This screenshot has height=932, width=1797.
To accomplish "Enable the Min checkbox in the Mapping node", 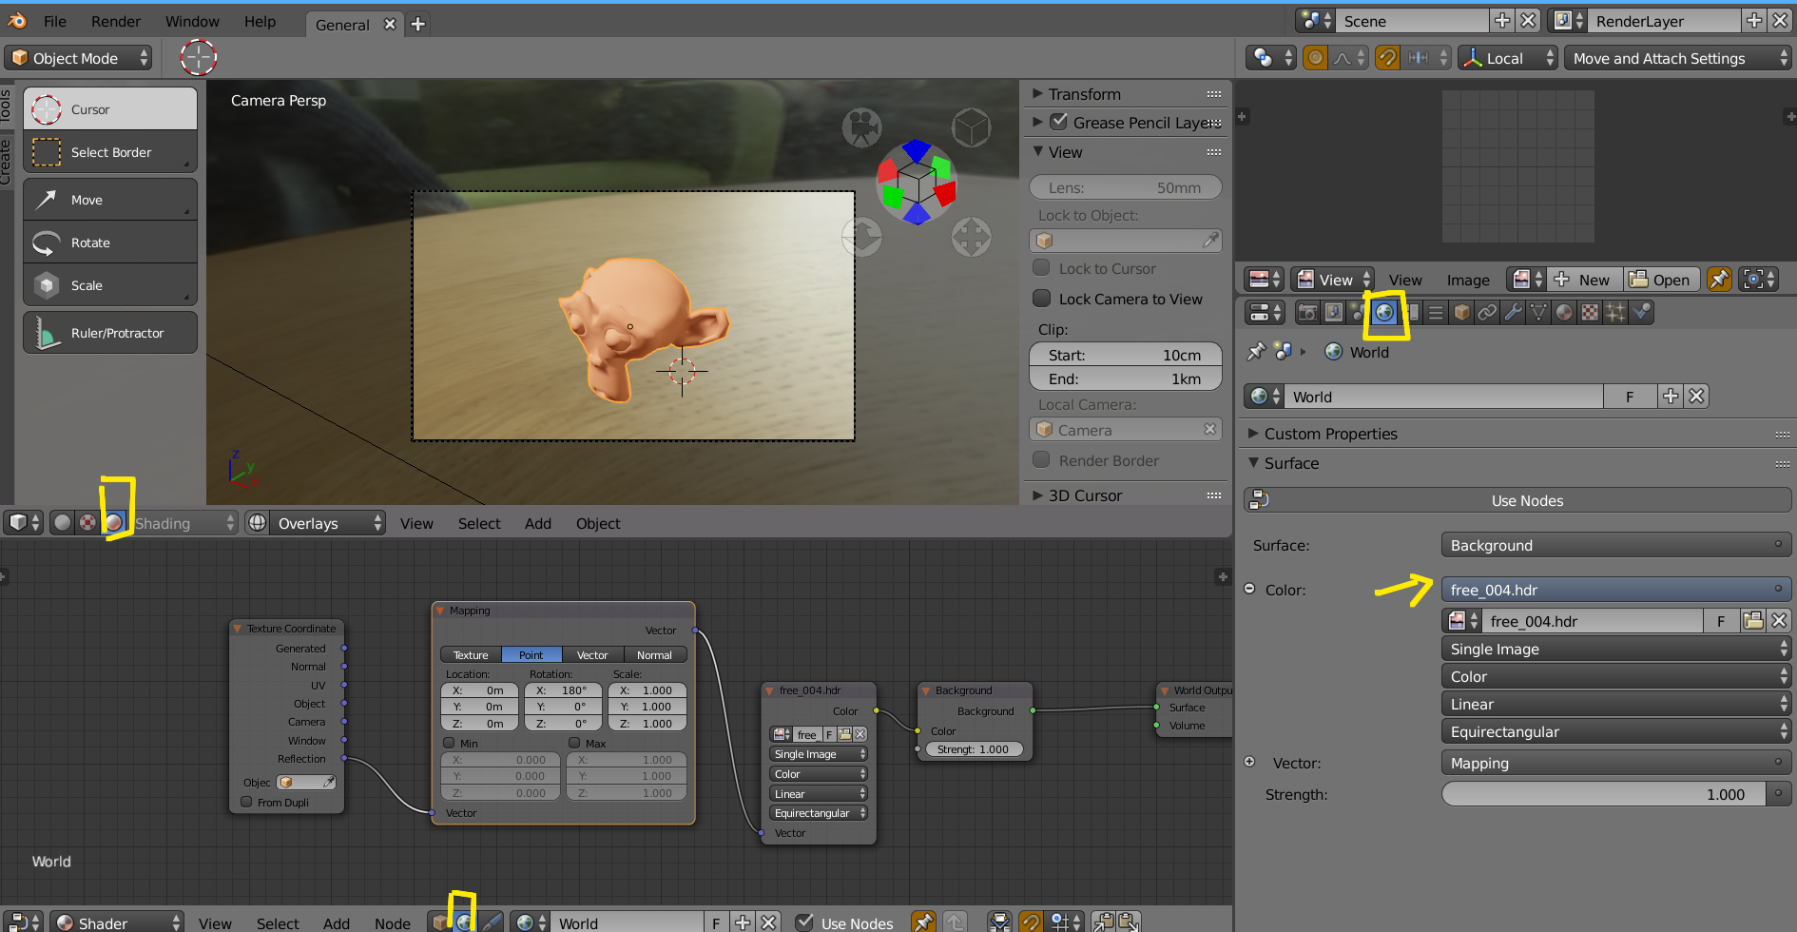I will (449, 743).
